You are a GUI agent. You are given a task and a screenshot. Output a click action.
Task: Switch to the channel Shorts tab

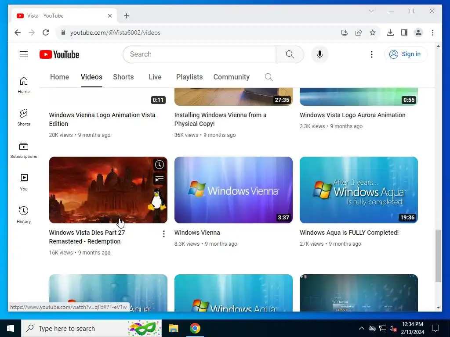pos(123,77)
